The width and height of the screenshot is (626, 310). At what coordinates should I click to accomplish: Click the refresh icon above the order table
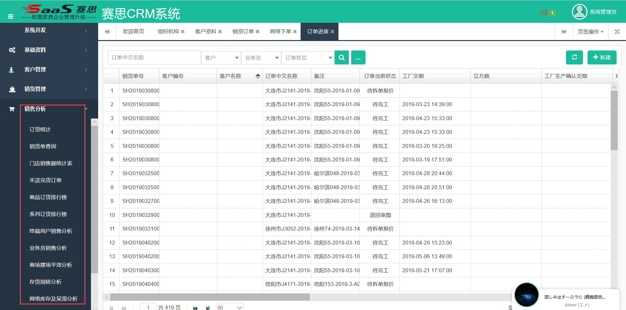coord(574,57)
